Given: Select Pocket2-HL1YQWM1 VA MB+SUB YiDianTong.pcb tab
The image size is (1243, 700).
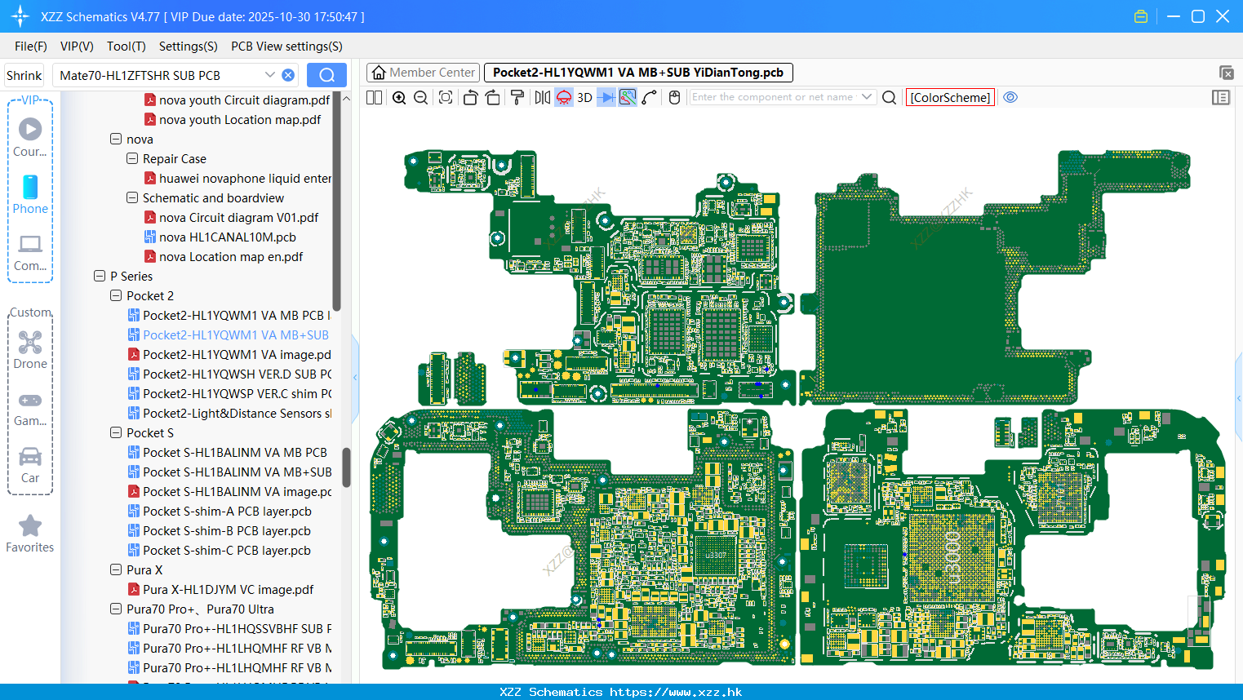Looking at the screenshot, I should point(638,73).
